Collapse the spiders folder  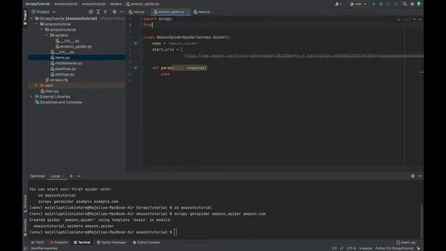pos(47,36)
